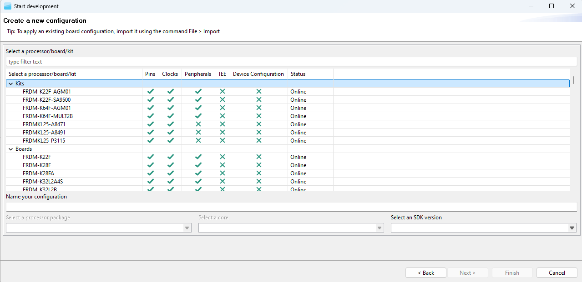Sort by the TEE column header
The width and height of the screenshot is (582, 282).
click(x=222, y=74)
